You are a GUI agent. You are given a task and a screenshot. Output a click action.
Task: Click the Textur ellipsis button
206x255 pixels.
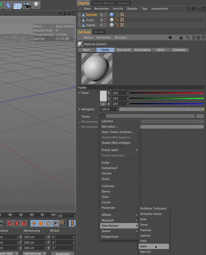(200, 116)
